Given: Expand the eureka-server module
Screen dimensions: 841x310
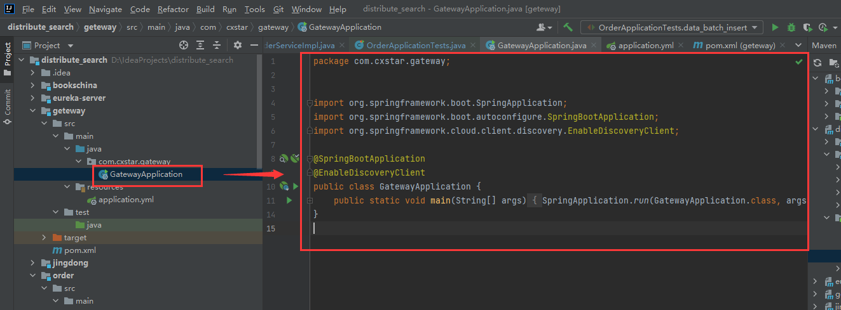Looking at the screenshot, I should coord(34,98).
